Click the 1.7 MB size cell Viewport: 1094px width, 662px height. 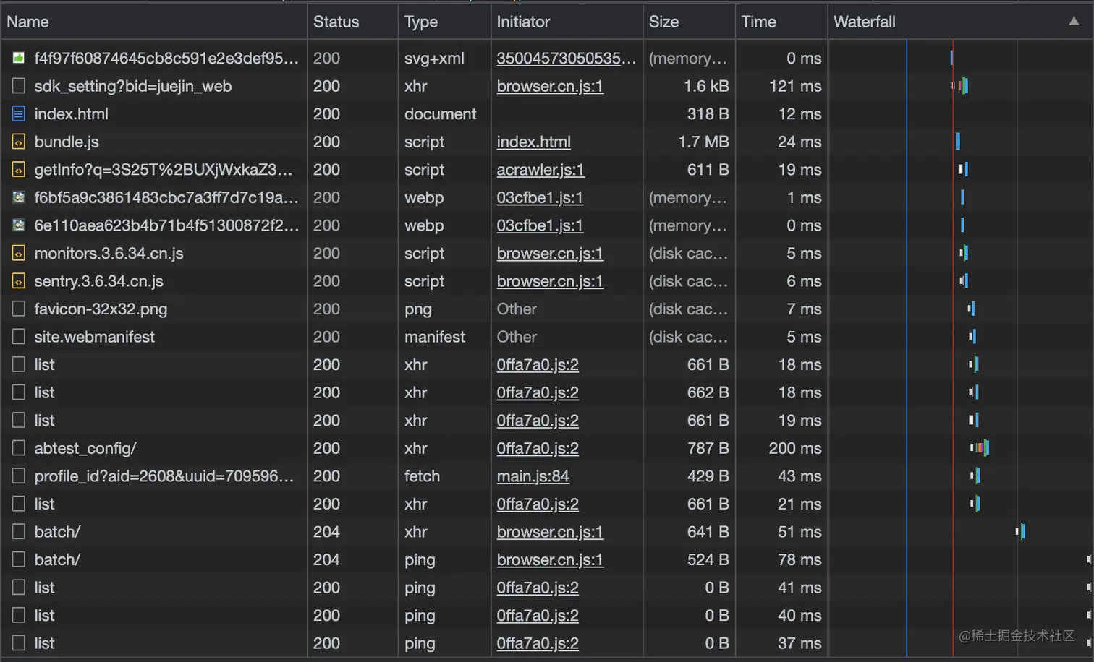coord(703,142)
